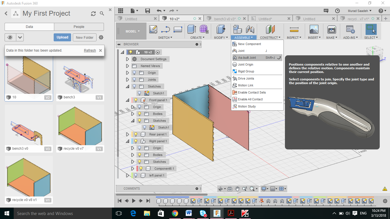Image resolution: width=390 pixels, height=219 pixels.
Task: Activate radio button beside 10 v2 root
Action: (158, 52)
